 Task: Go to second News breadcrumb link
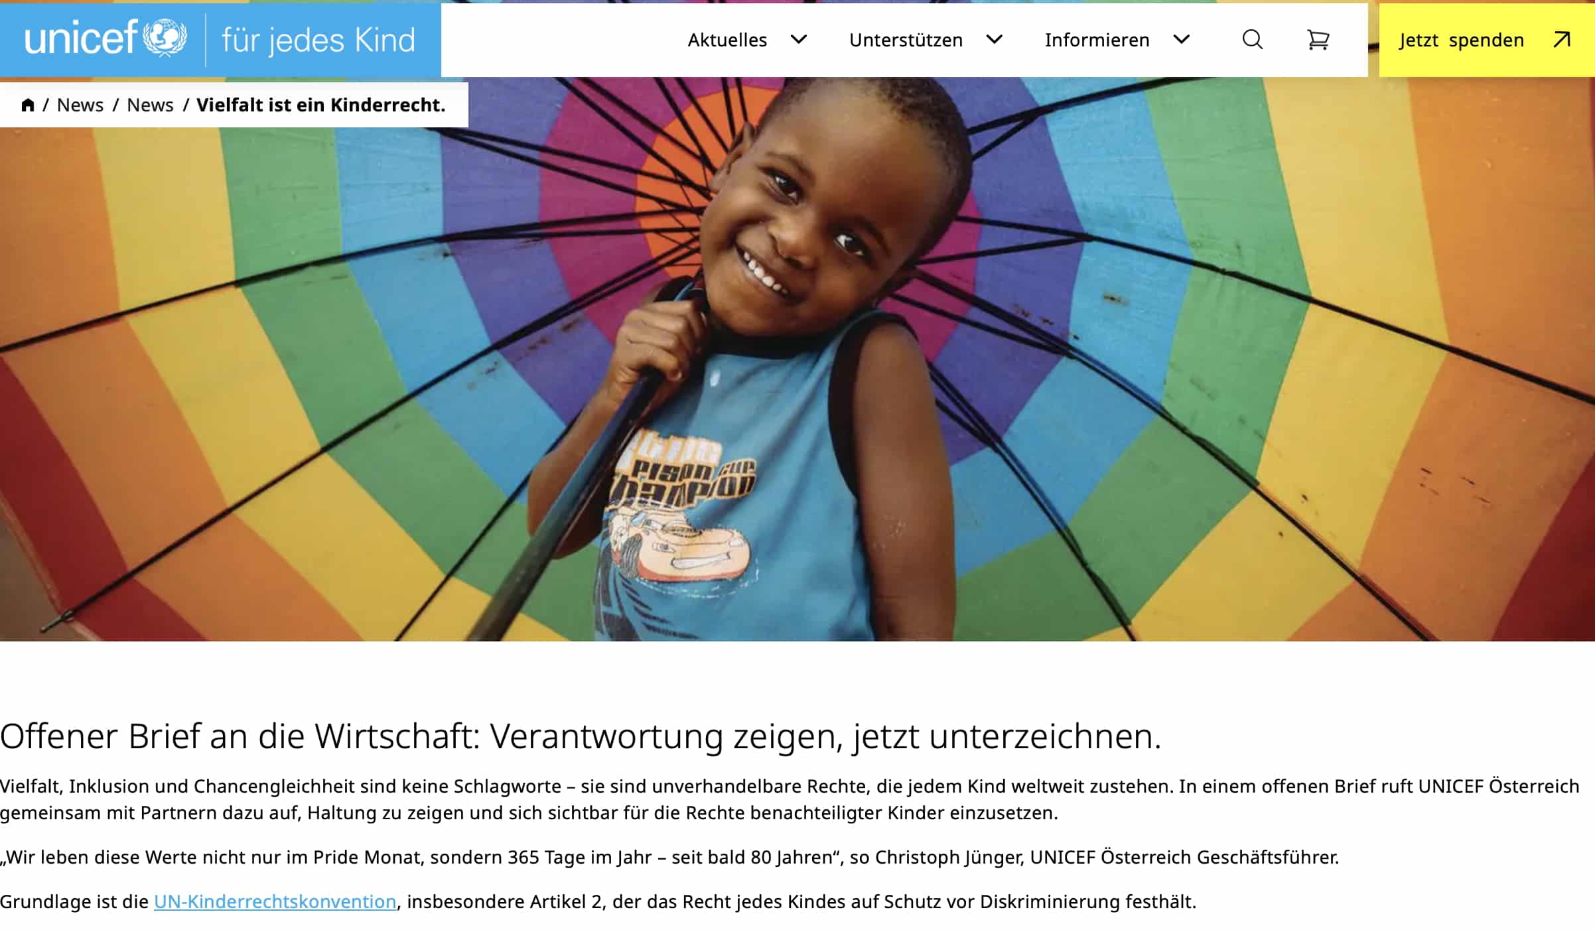[150, 105]
